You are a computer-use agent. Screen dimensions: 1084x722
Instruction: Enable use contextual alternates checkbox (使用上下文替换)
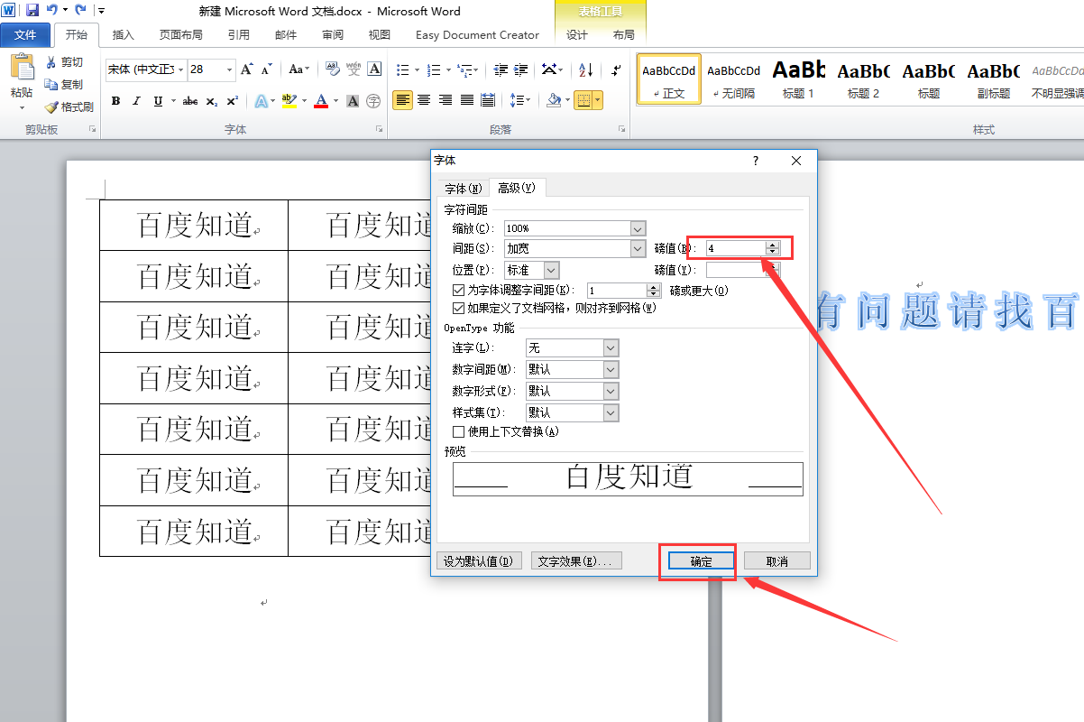tap(459, 431)
